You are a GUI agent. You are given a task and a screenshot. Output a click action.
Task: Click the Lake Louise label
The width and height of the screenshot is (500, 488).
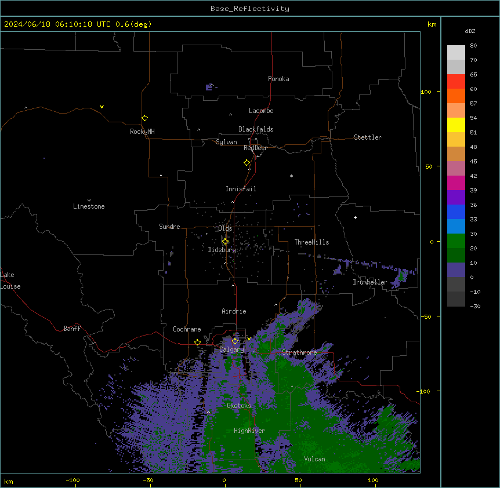10,281
